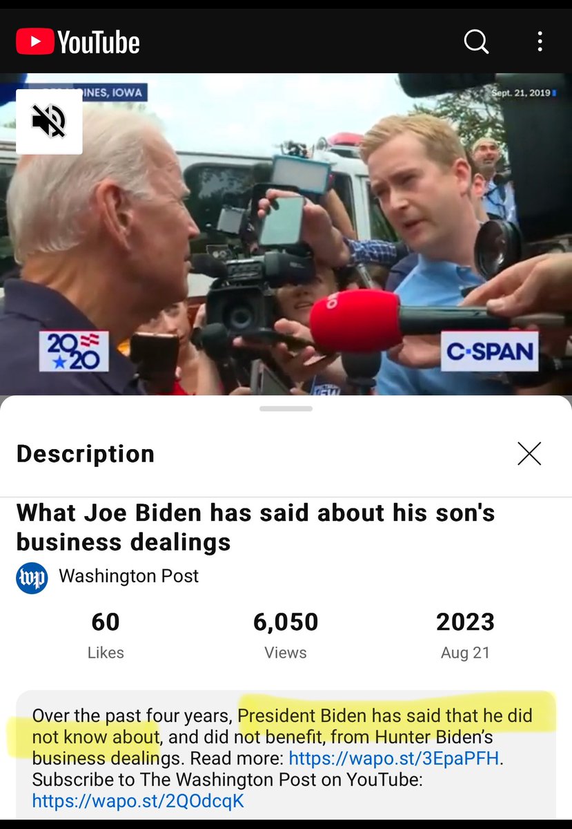572x829 pixels.
Task: Open the three-dot overflow menu
Action: [540, 41]
